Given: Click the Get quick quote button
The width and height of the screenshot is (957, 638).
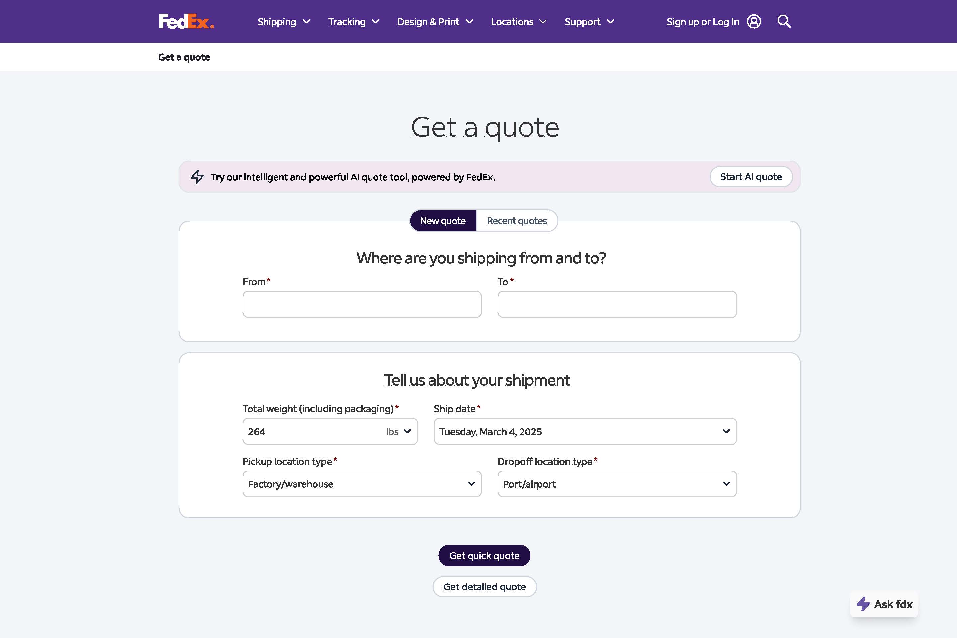Looking at the screenshot, I should click(x=484, y=555).
